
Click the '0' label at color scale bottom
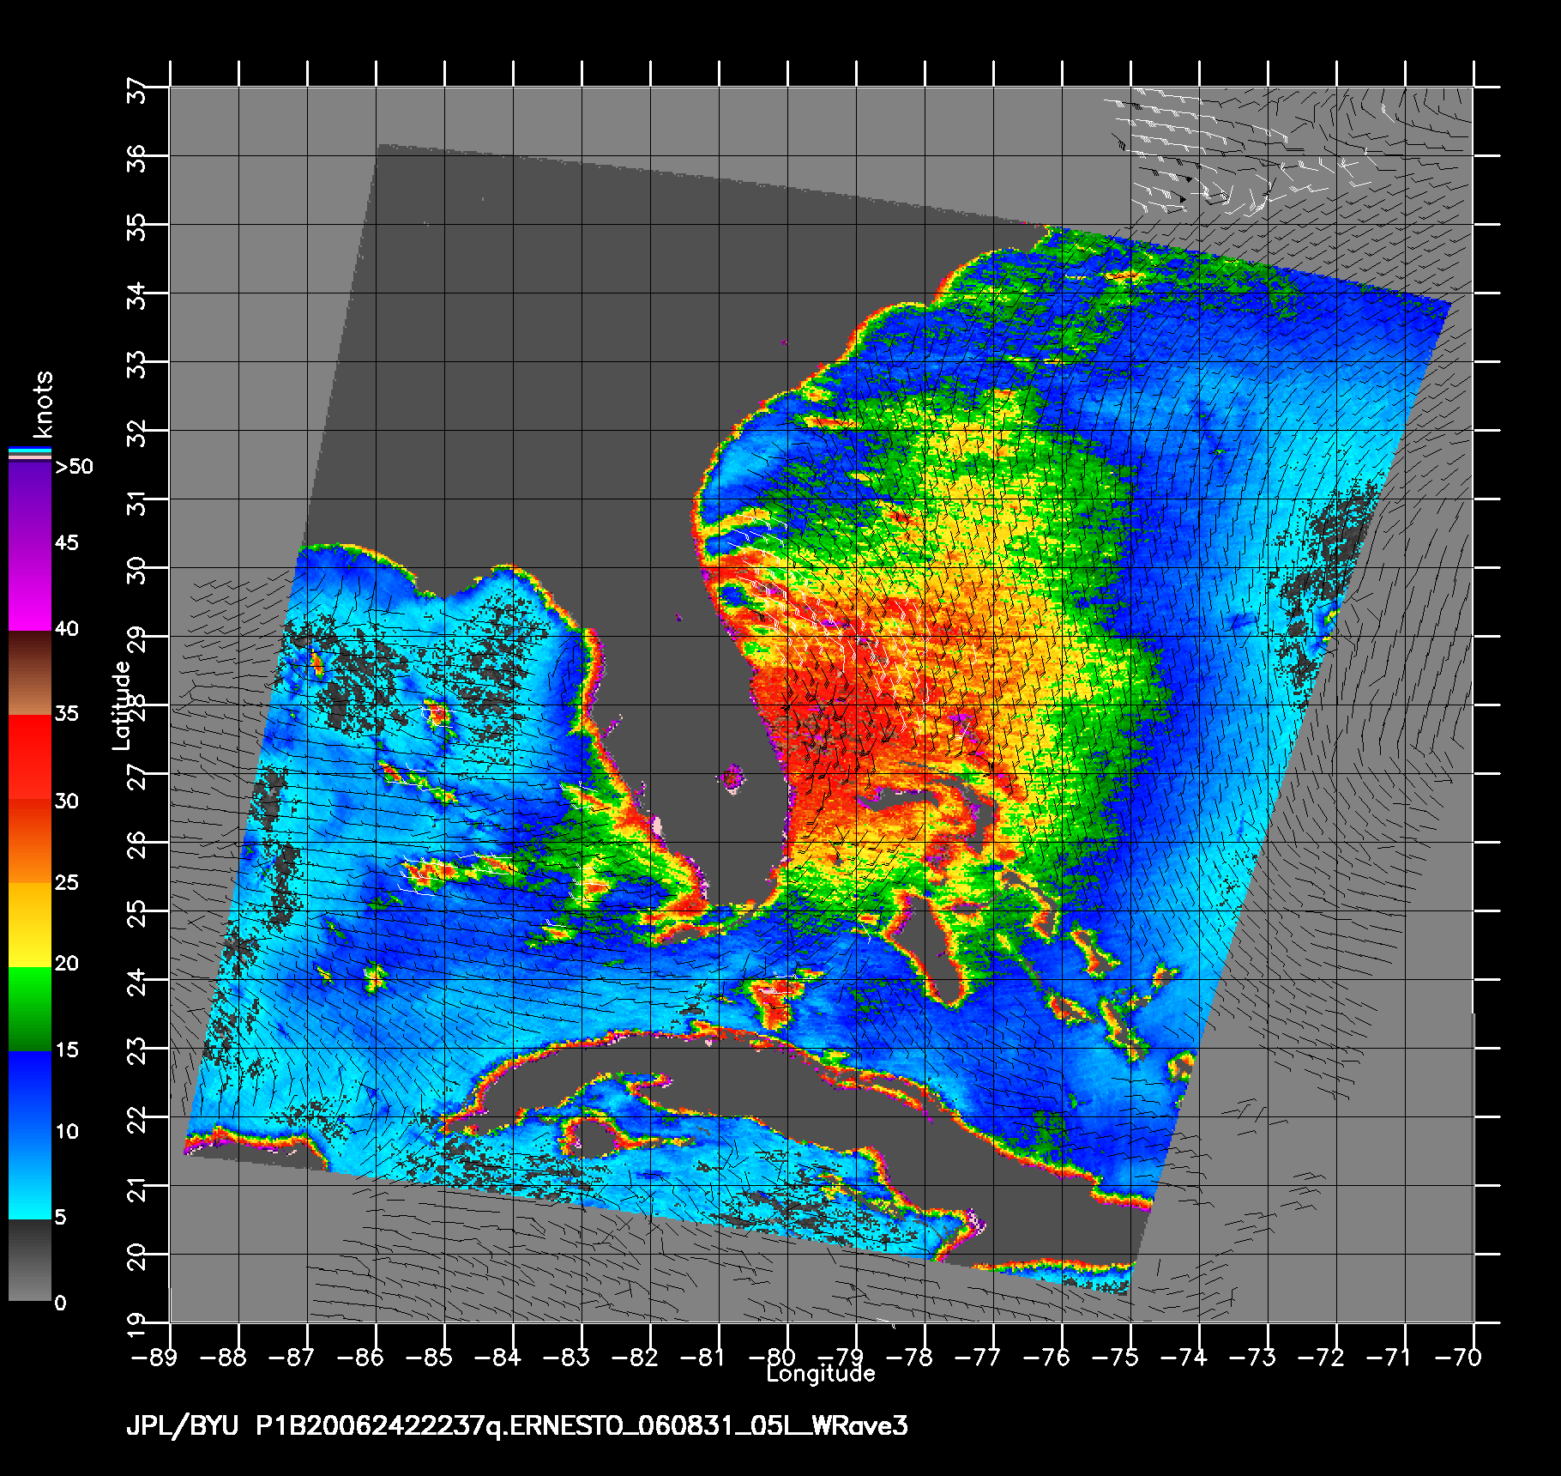60,1304
